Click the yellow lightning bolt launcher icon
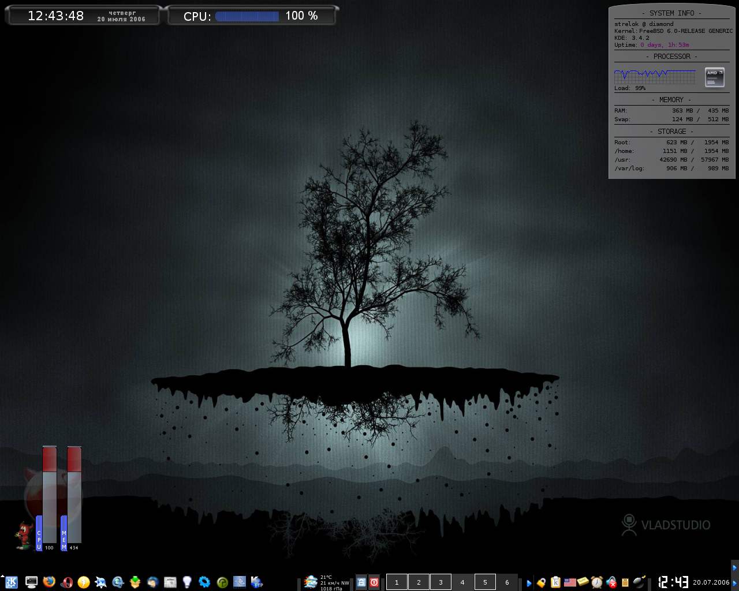739x591 pixels. tap(84, 582)
